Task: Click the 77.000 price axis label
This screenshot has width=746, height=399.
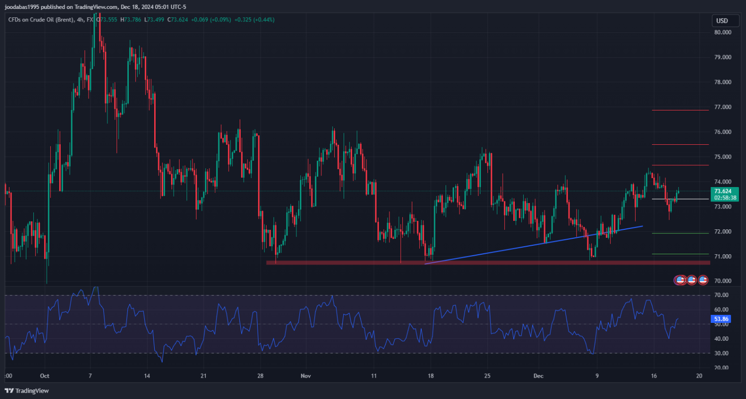Action: [x=723, y=107]
